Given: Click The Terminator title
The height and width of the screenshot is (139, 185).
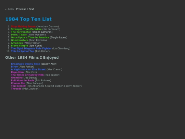Looking at the screenshot, I should coord(21,32).
